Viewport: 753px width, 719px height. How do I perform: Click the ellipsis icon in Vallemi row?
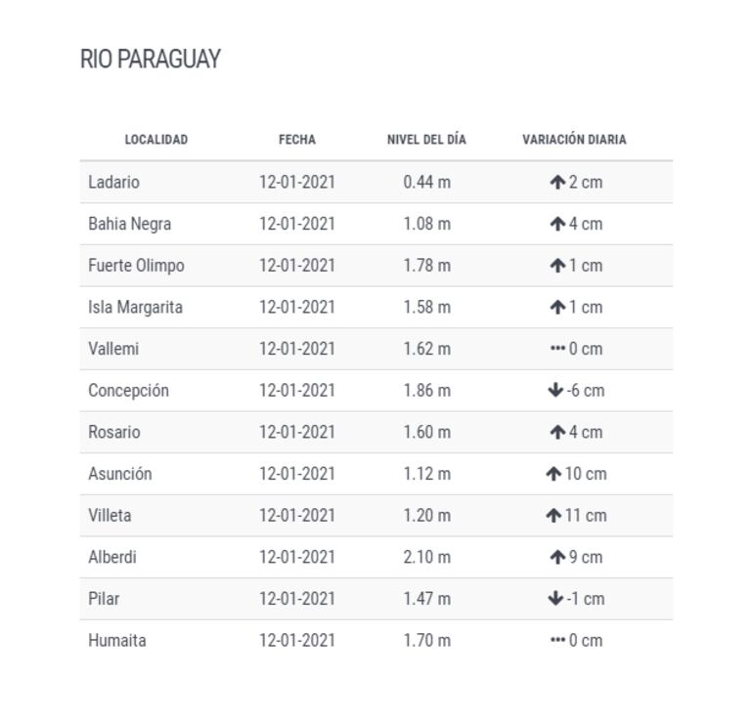557,349
